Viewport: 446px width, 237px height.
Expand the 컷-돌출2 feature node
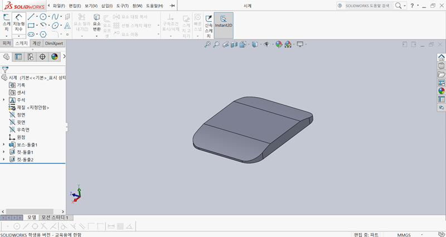[4, 159]
